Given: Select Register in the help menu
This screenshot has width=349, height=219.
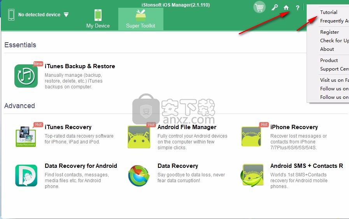Looking at the screenshot, I should pos(330,32).
